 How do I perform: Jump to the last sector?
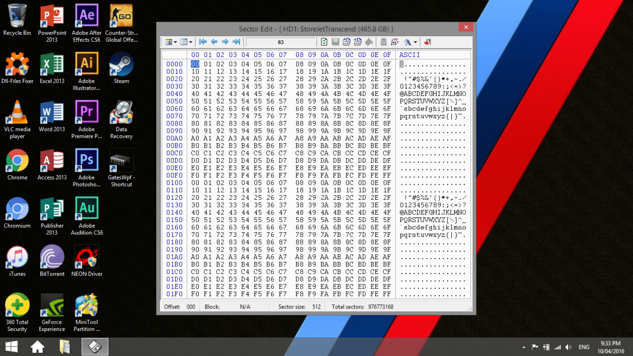[236, 42]
